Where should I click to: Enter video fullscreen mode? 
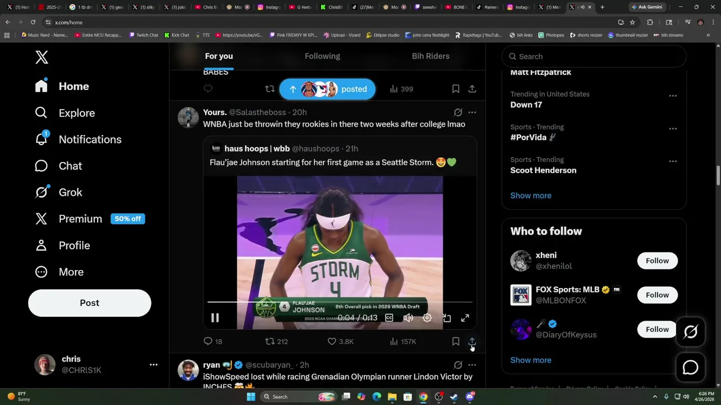[465, 318]
